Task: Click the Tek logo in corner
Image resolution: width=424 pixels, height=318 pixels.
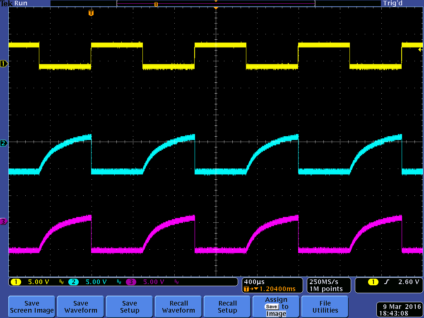Action: pos(6,3)
